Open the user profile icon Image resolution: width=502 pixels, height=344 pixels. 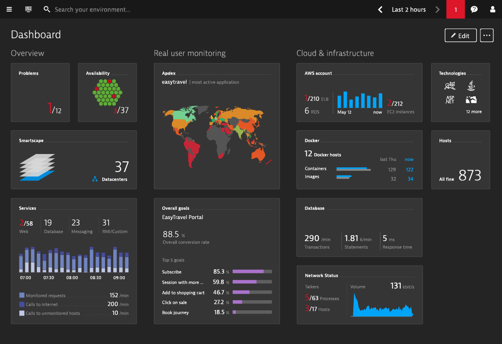(x=492, y=9)
